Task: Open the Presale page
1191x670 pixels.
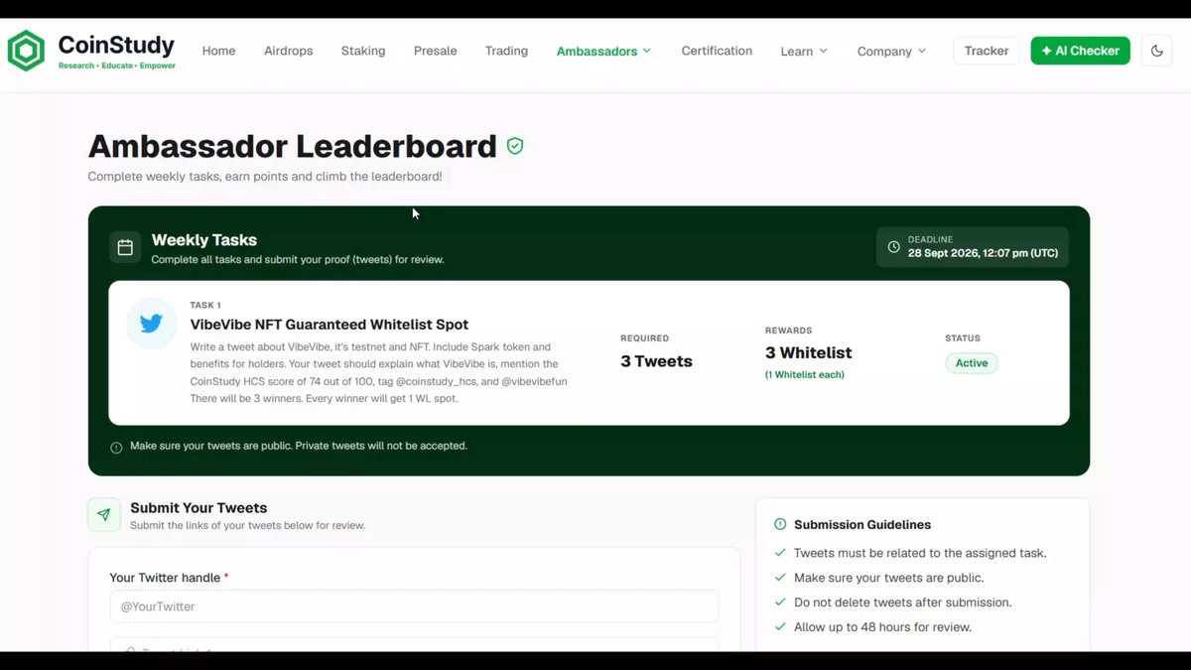Action: pyautogui.click(x=436, y=51)
